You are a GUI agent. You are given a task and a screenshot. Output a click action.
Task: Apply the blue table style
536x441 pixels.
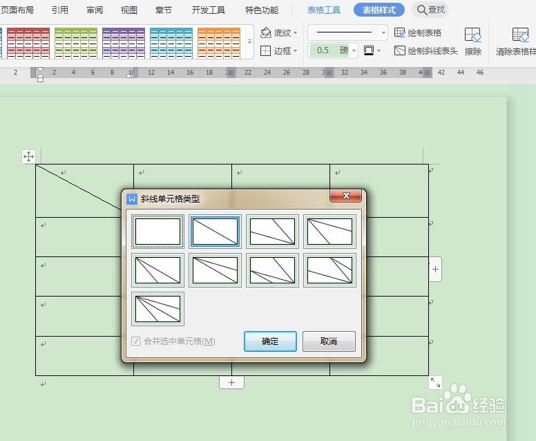pyautogui.click(x=171, y=43)
